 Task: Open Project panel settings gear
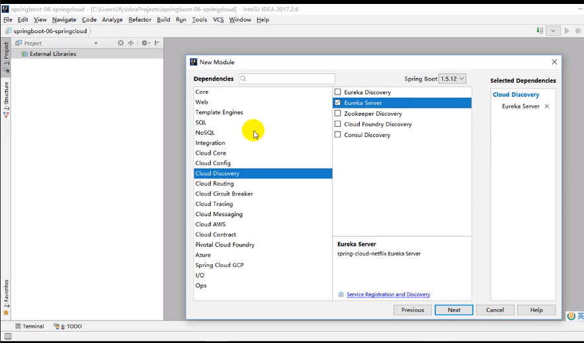coord(146,43)
